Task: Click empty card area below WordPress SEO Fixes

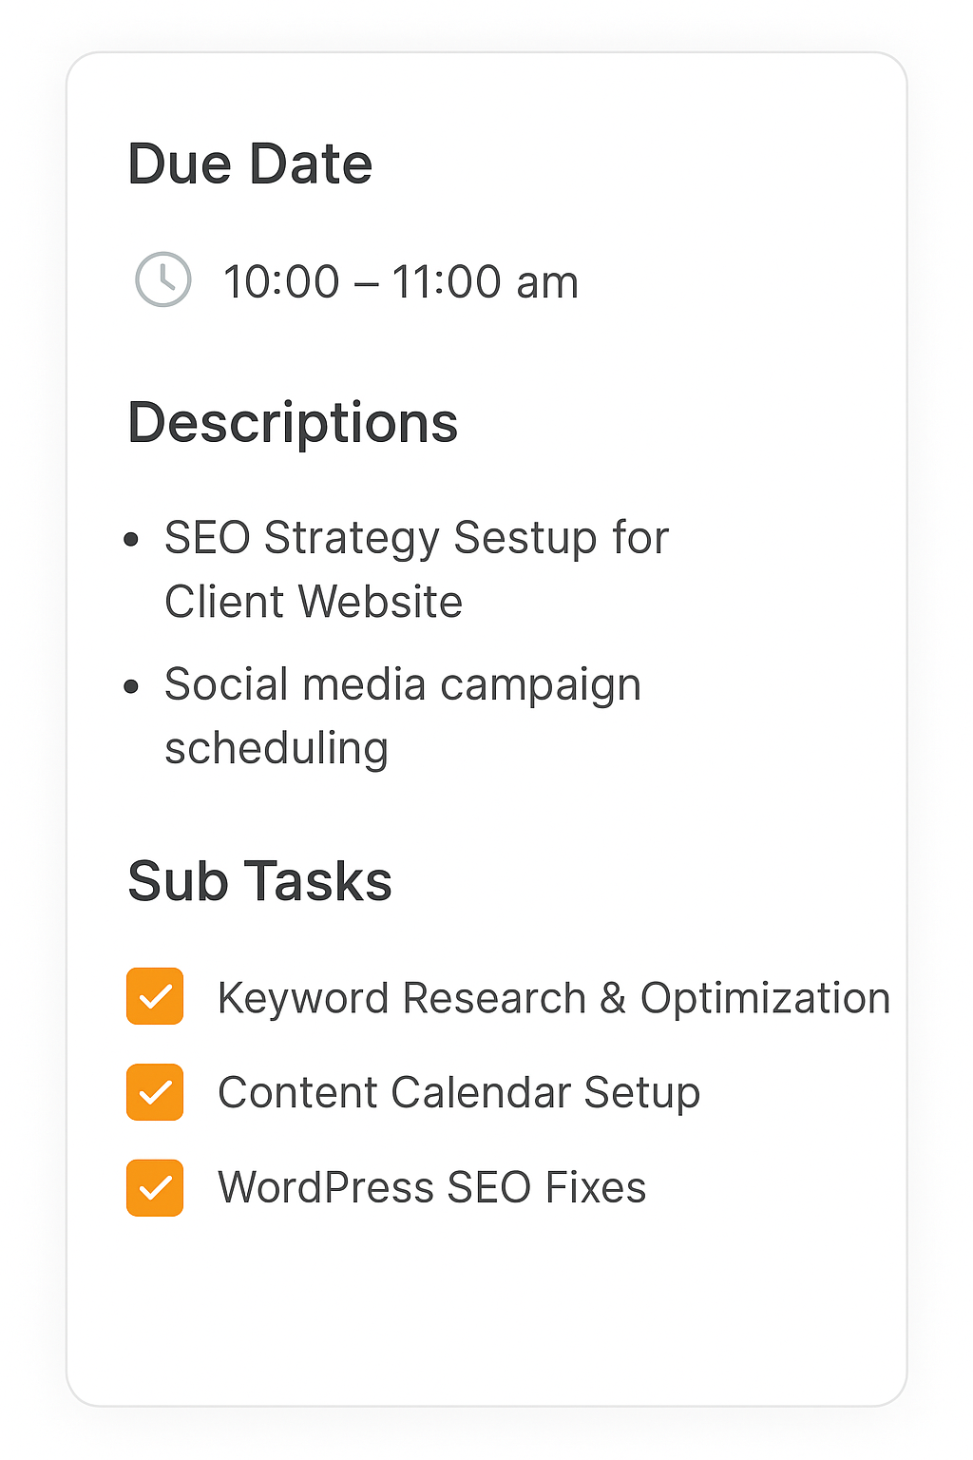Action: (x=486, y=1312)
